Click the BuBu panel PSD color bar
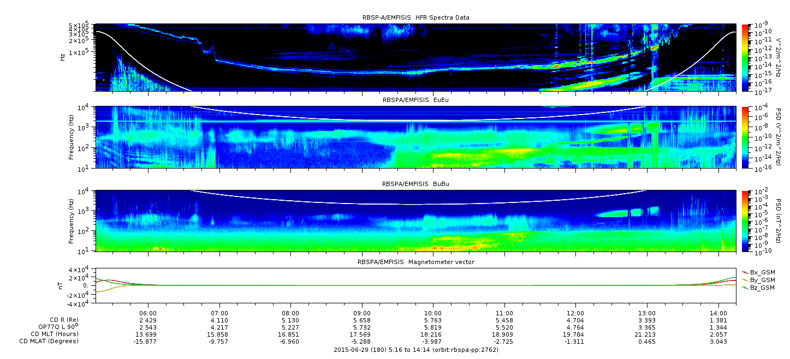Image resolution: width=790 pixels, height=359 pixels. click(745, 221)
